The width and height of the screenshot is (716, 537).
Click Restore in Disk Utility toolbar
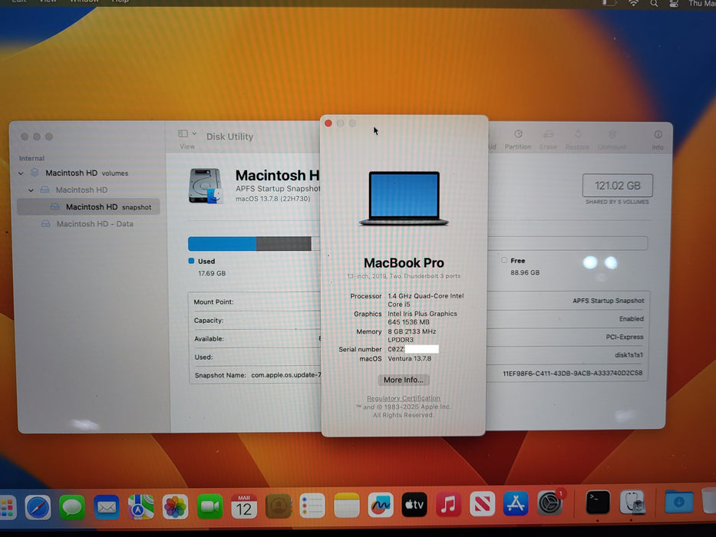577,140
